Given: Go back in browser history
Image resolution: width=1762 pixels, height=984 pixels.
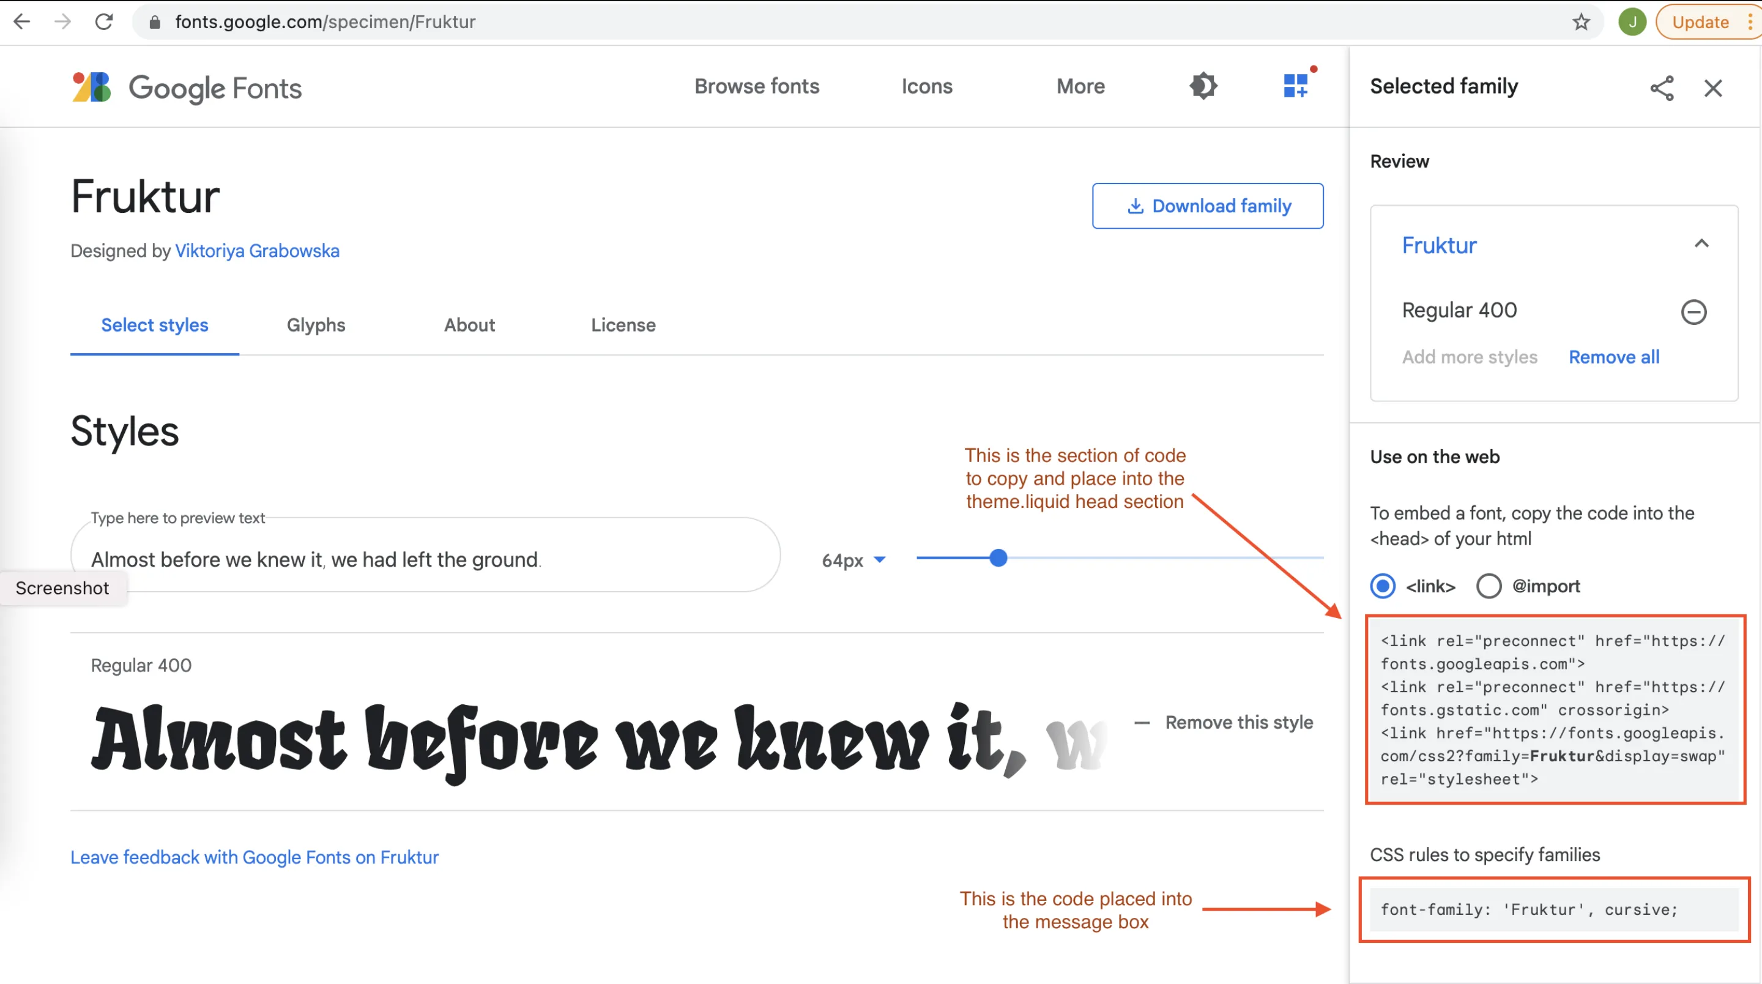Looking at the screenshot, I should click(x=22, y=22).
